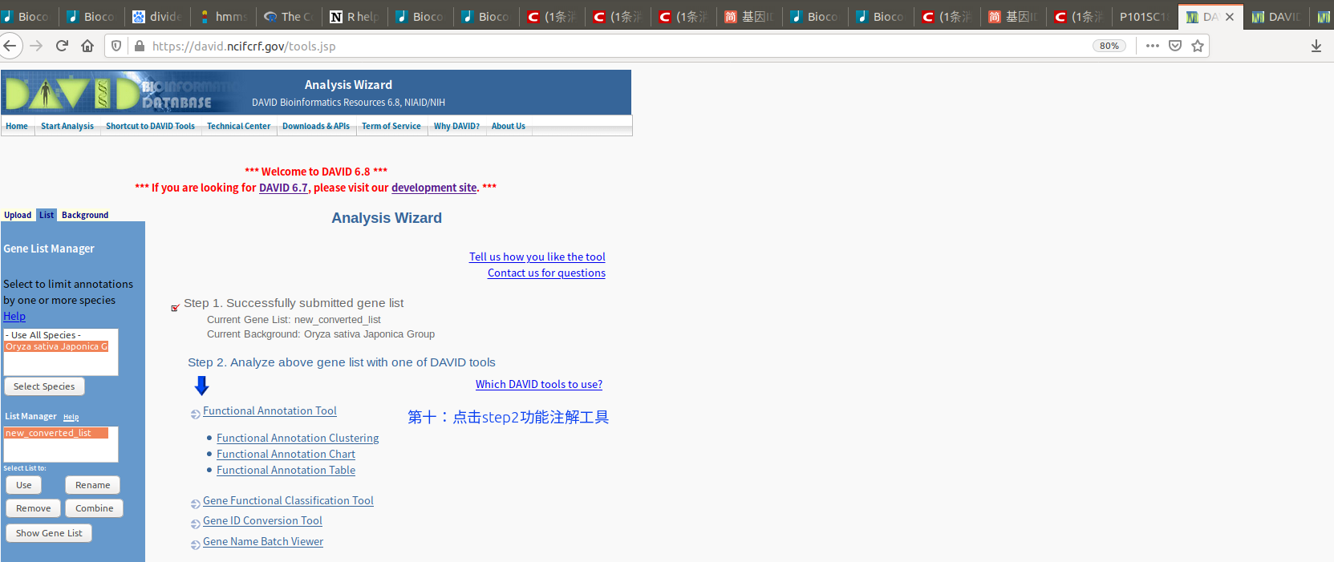Image resolution: width=1334 pixels, height=562 pixels.
Task: Open the downloads arrow icon
Action: pyautogui.click(x=1316, y=46)
